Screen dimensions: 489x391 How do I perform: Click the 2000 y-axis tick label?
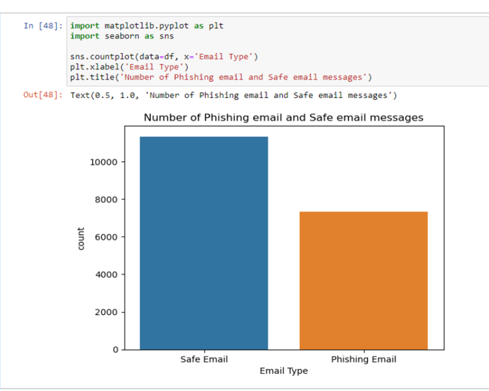click(106, 312)
